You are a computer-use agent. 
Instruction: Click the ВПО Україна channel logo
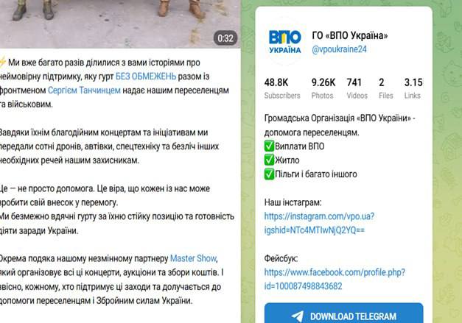pyautogui.click(x=284, y=42)
